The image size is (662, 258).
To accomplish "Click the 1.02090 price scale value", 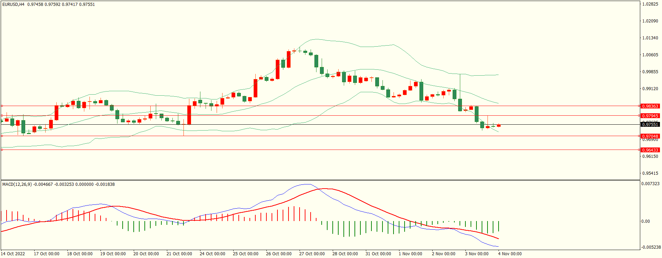I will point(650,21).
